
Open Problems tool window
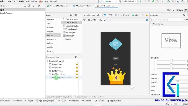[74, 101]
